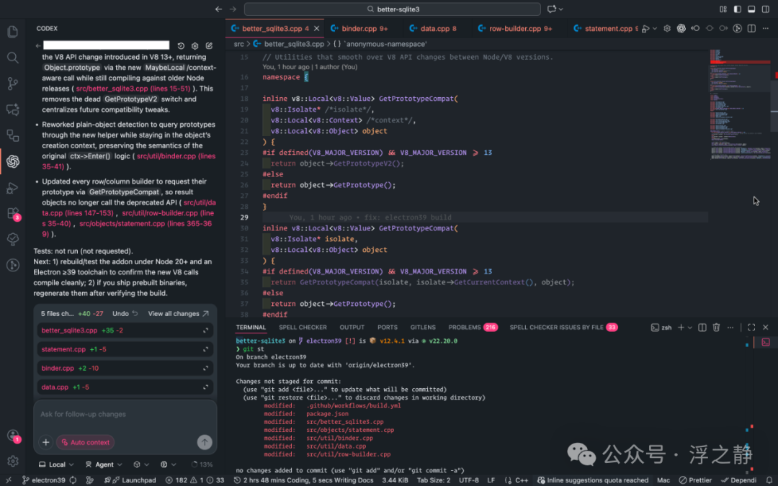Open the Agent mode dropdown
Screen dimensions: 778x486
coord(104,464)
